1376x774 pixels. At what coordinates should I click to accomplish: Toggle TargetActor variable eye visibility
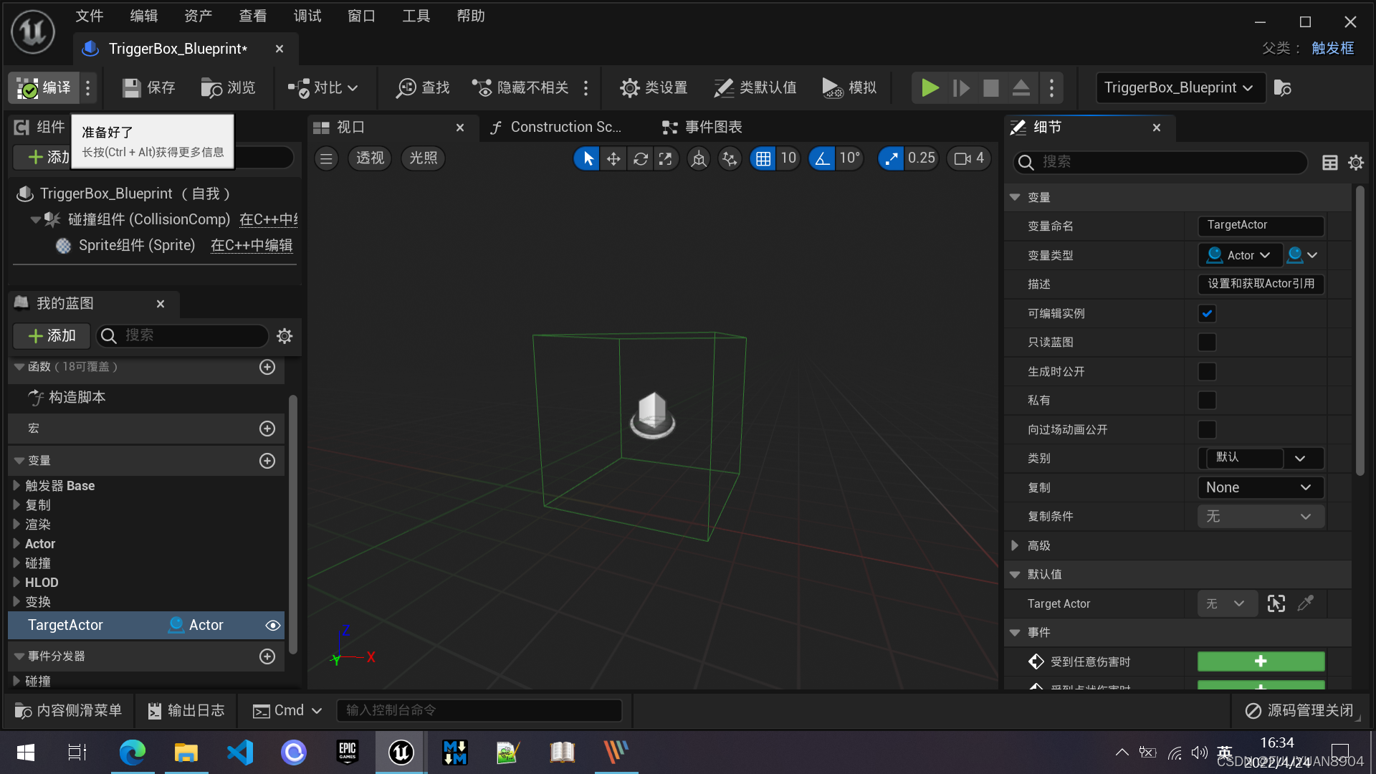pyautogui.click(x=272, y=625)
